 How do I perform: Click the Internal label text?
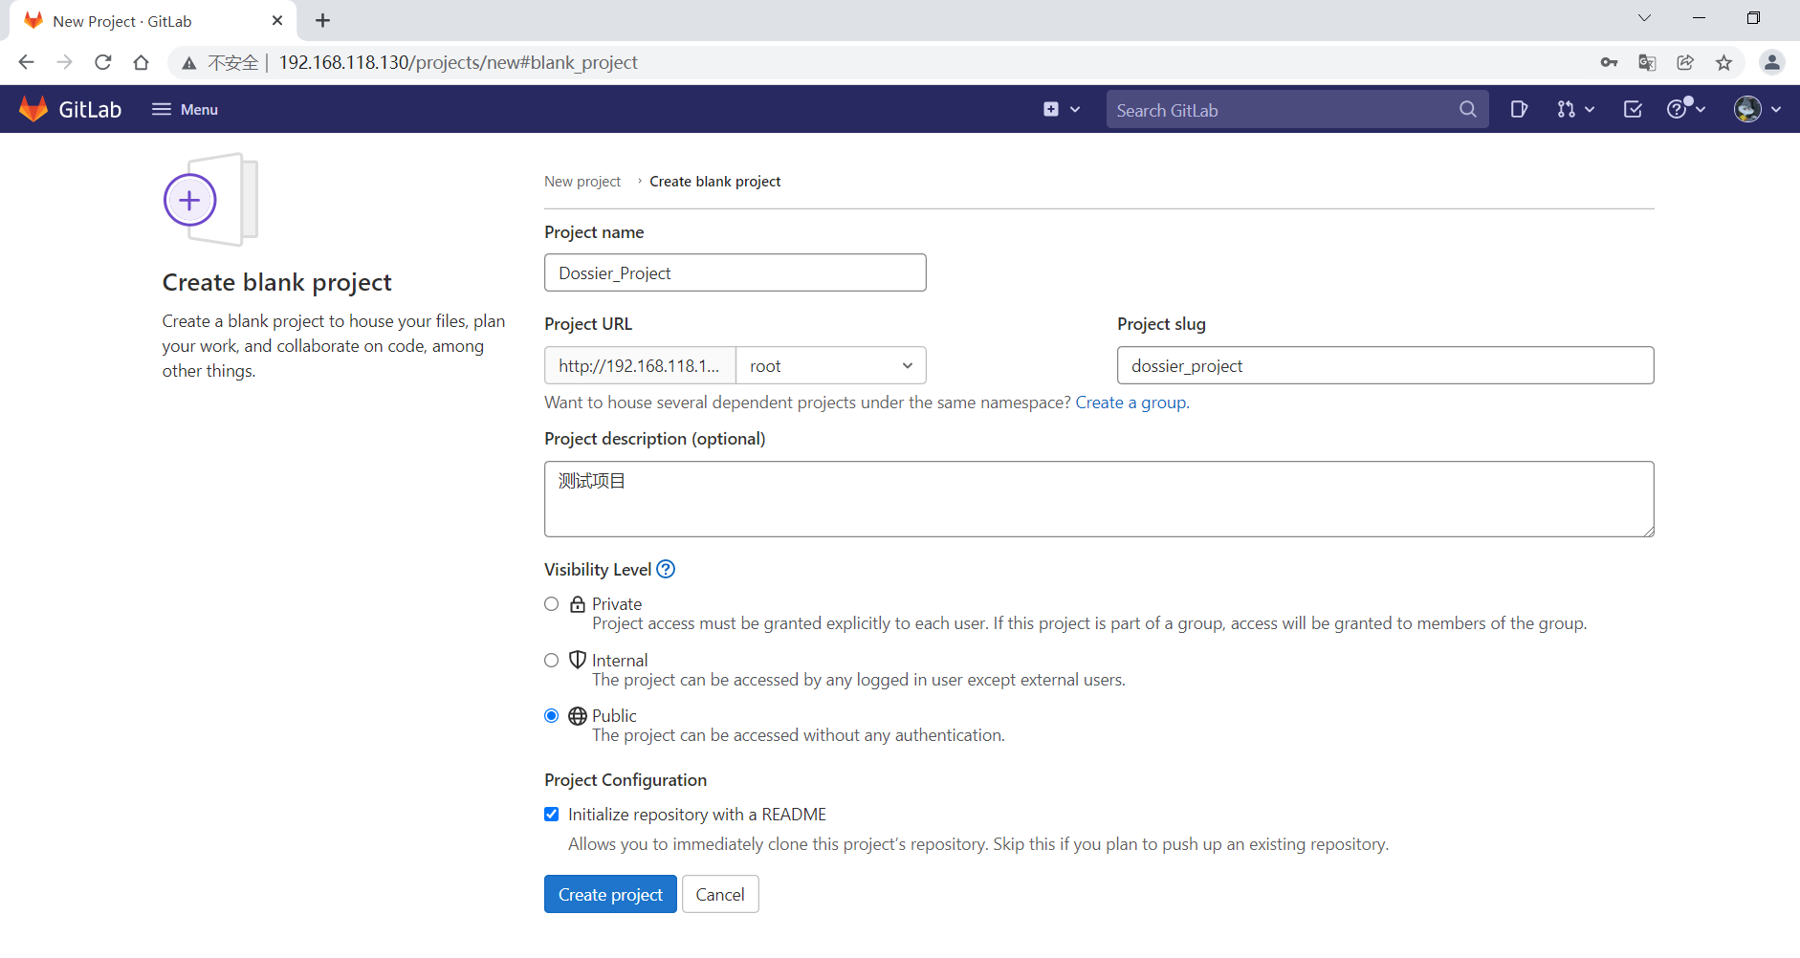coord(620,661)
